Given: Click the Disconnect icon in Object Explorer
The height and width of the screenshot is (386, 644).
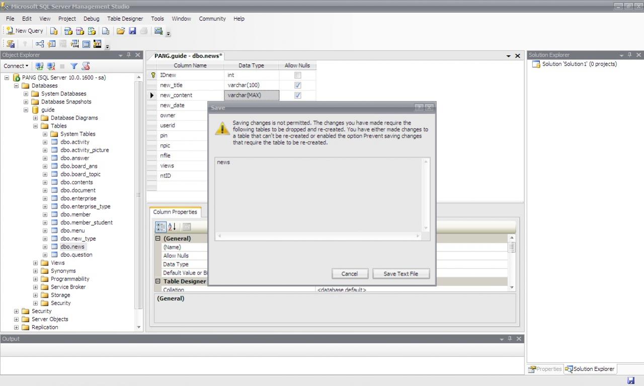Looking at the screenshot, I should coord(51,66).
